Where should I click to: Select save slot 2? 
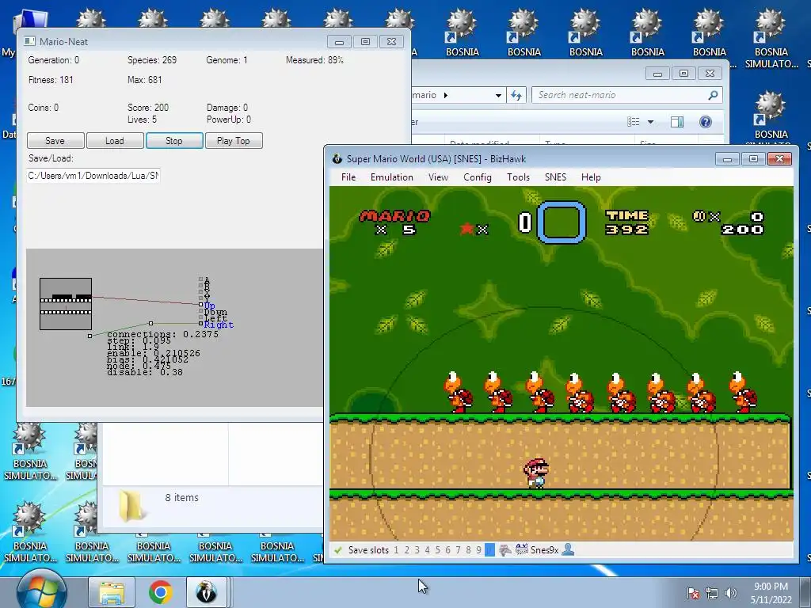(406, 550)
